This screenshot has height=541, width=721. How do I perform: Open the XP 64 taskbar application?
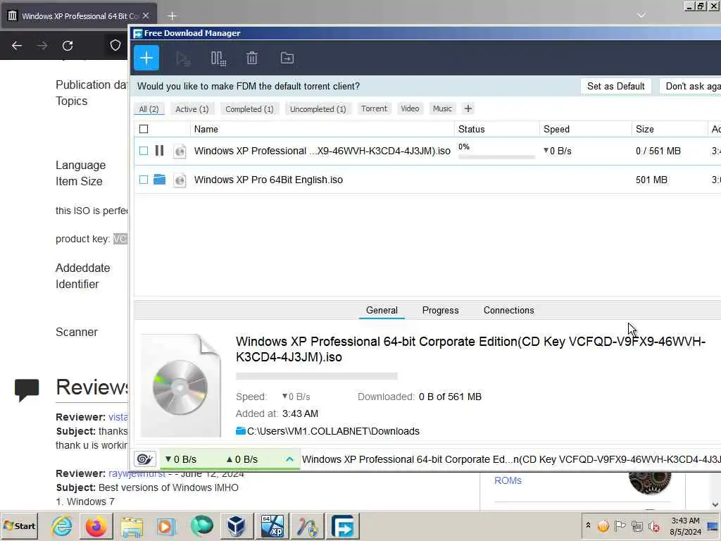click(272, 526)
